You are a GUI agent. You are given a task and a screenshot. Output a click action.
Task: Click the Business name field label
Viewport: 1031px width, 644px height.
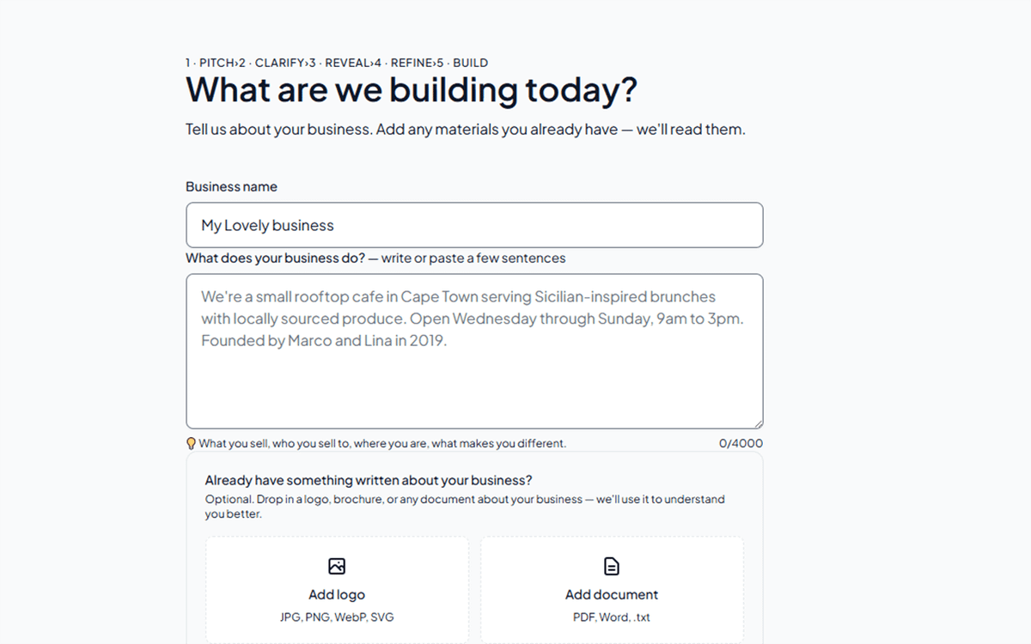[x=231, y=186]
